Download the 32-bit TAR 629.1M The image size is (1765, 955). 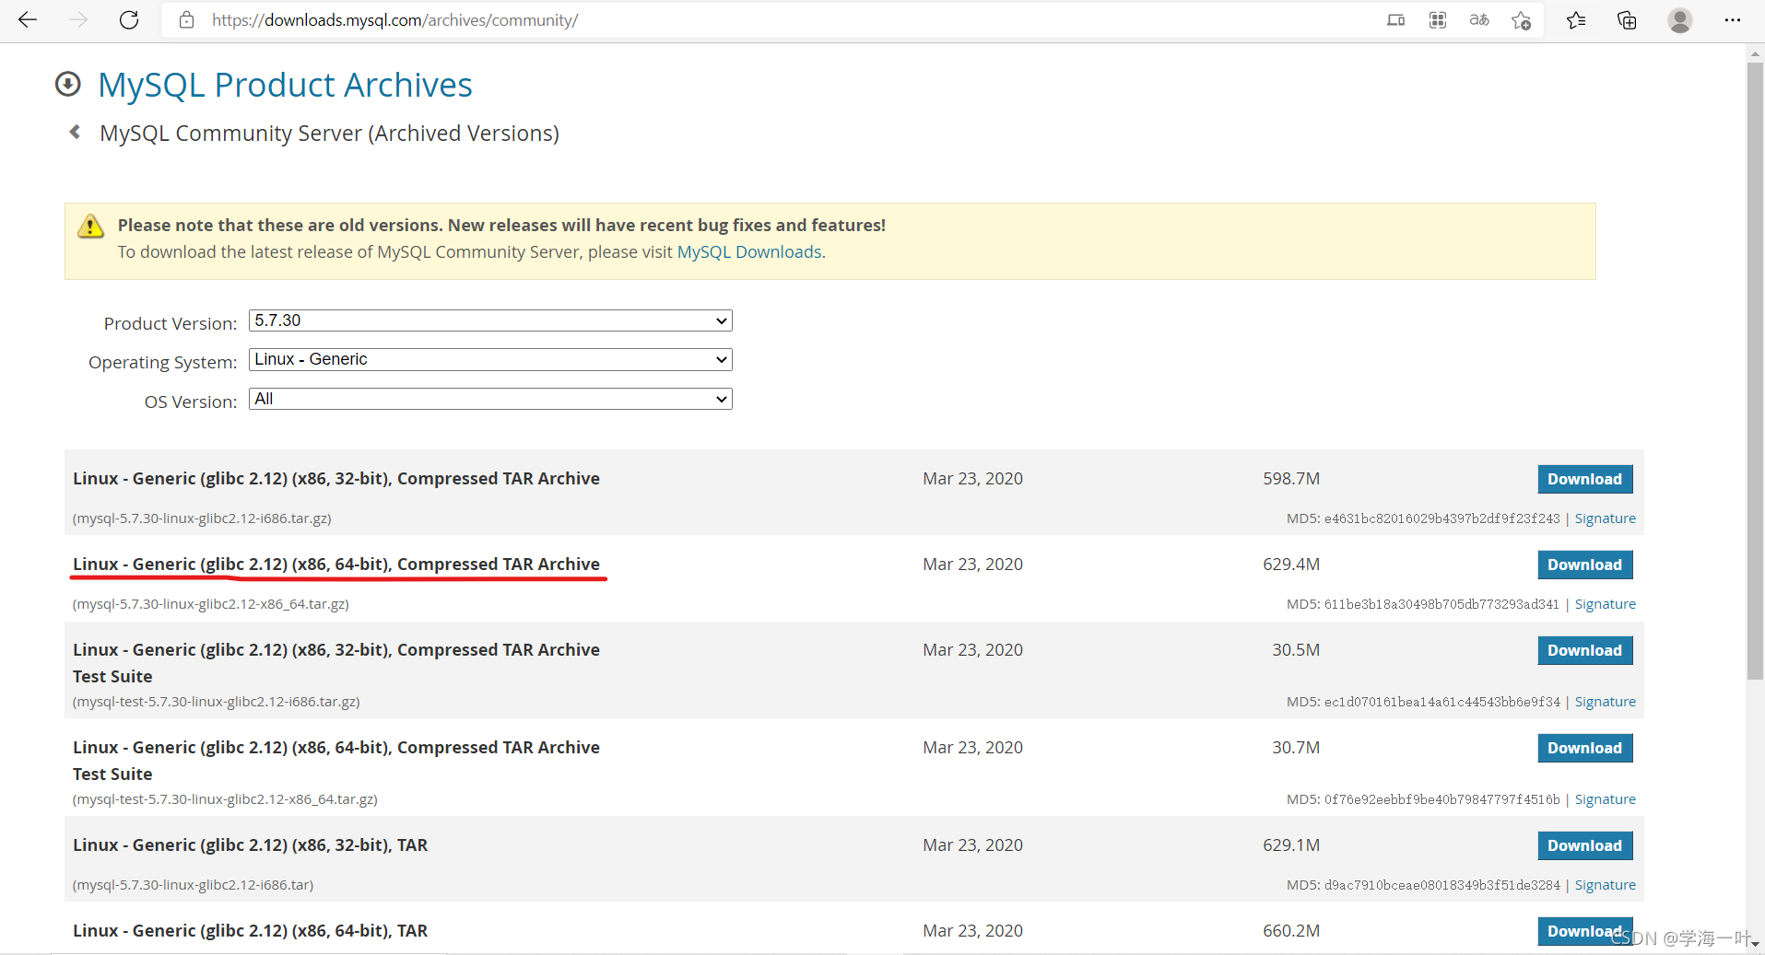(x=1584, y=845)
